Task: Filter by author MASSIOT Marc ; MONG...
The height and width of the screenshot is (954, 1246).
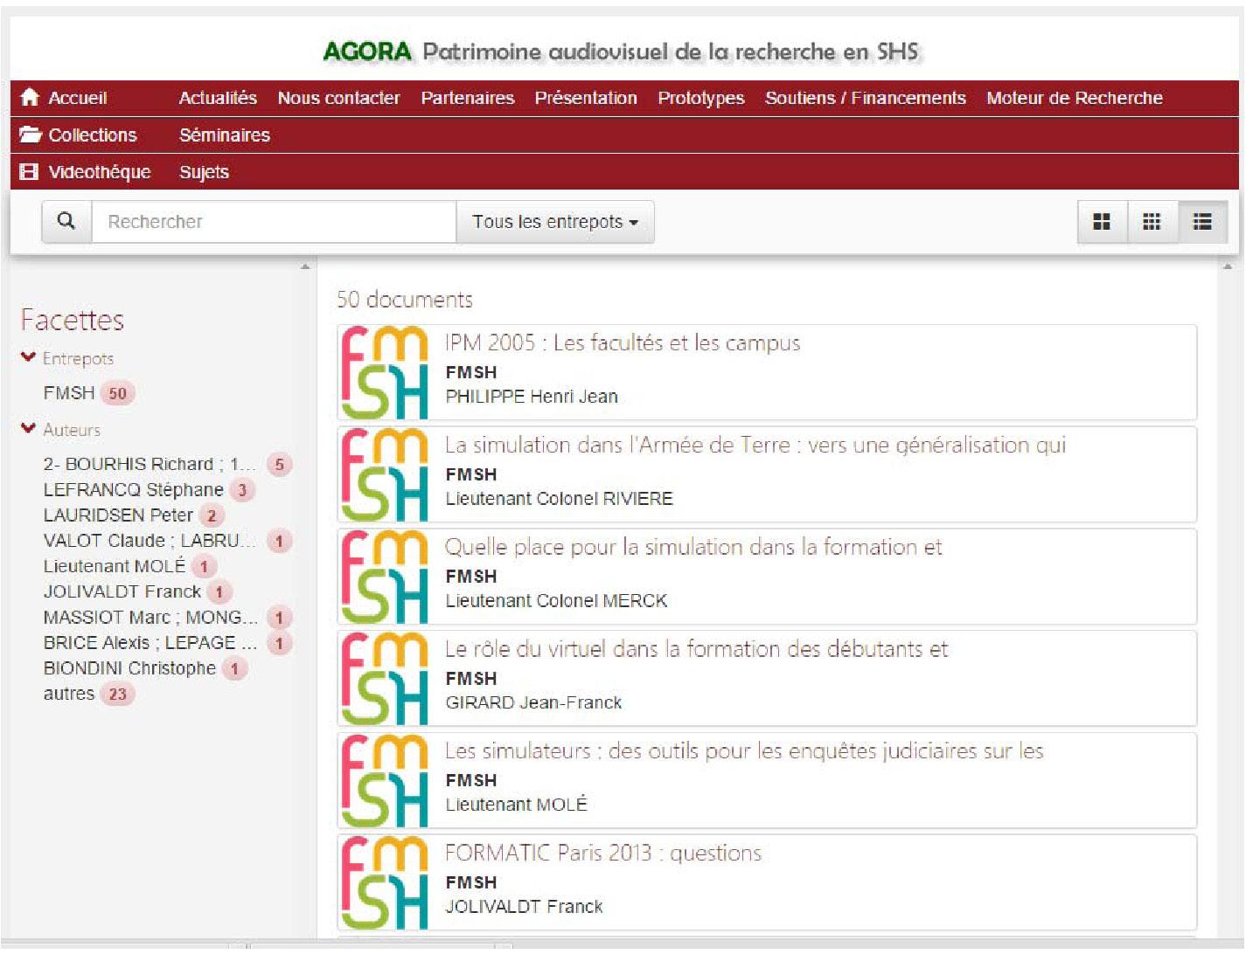Action: pyautogui.click(x=150, y=618)
